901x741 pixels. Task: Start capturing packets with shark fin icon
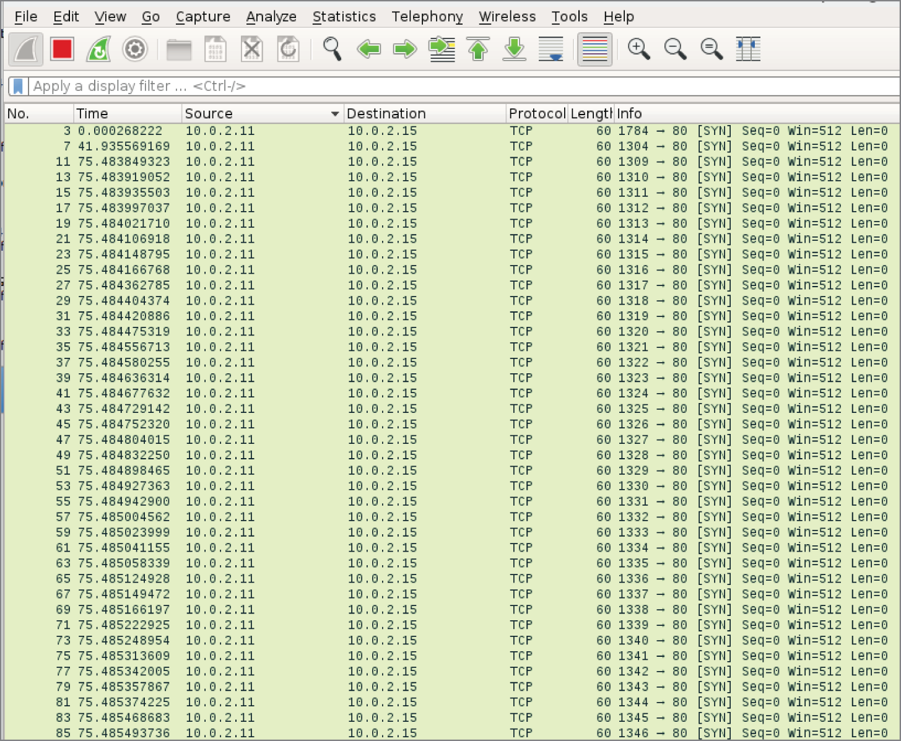[x=26, y=50]
